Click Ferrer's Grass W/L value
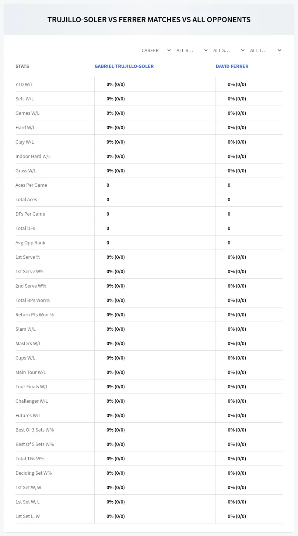Viewport: 298px width, 536px height. [237, 171]
